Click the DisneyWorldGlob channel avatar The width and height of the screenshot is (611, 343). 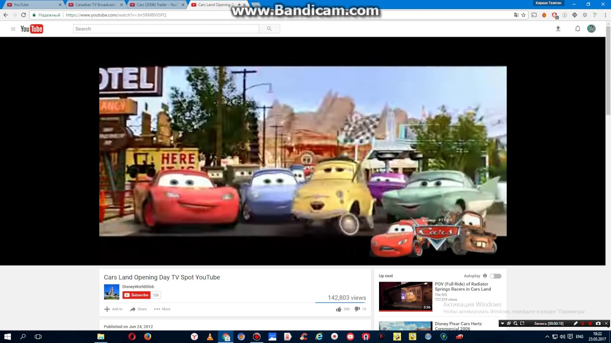(x=112, y=292)
